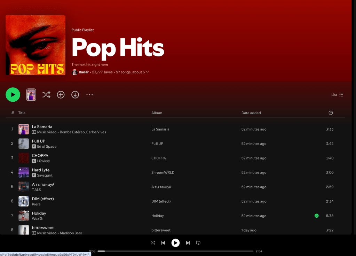Screen dimensions: 356x256
Task: Open the Pop Hits playlist cover art
Action: (x=35, y=45)
